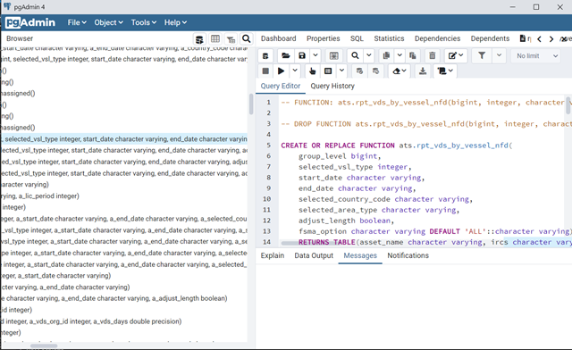The height and width of the screenshot is (350, 572).
Task: Click the Query Tool icon in Browser panel
Action: coord(199,39)
